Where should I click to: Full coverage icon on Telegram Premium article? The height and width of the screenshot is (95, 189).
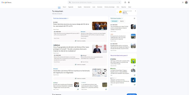(x=134, y=85)
